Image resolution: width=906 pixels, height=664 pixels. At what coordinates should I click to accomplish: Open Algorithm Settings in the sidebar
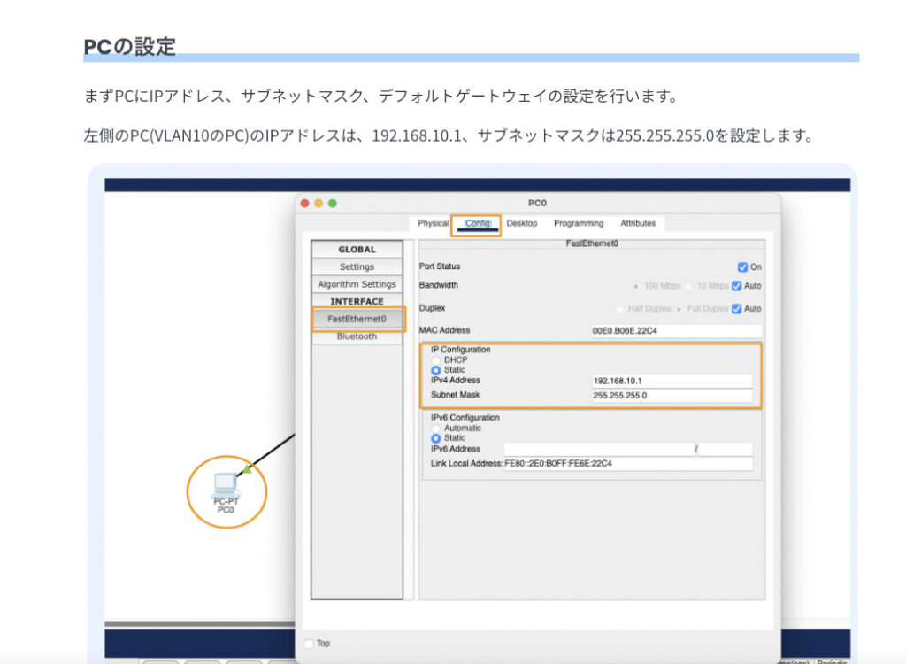coord(357,284)
